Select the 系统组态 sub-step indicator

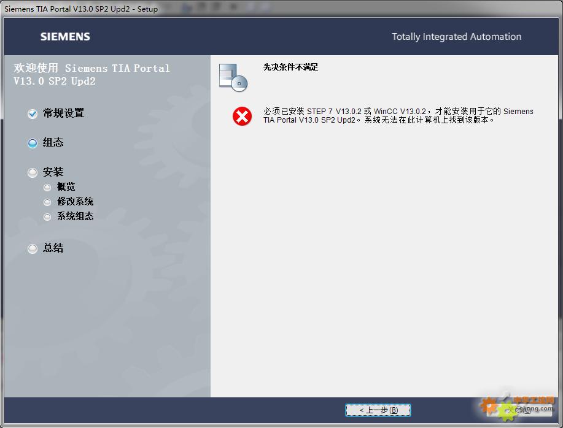47,217
